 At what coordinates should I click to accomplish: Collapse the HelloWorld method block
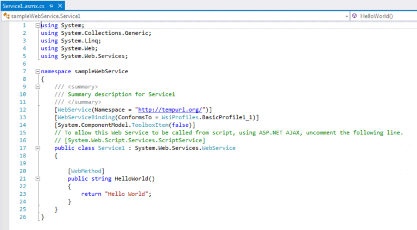pyautogui.click(x=37, y=178)
